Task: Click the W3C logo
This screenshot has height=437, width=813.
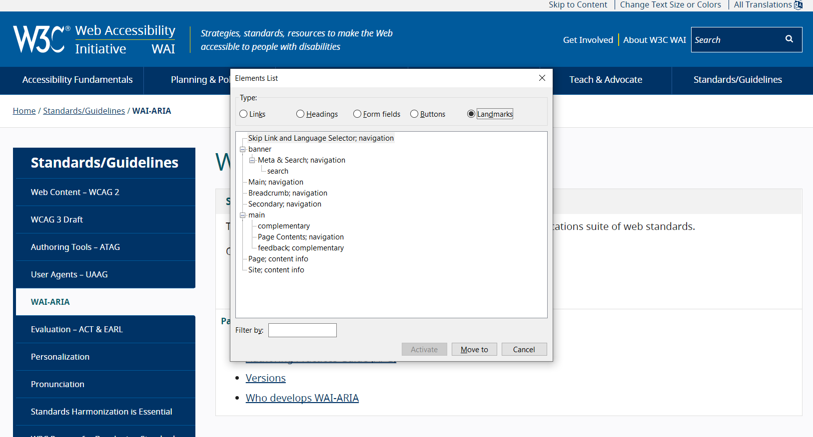Action: (39, 39)
